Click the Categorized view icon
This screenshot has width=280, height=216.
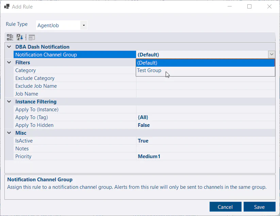point(10,37)
